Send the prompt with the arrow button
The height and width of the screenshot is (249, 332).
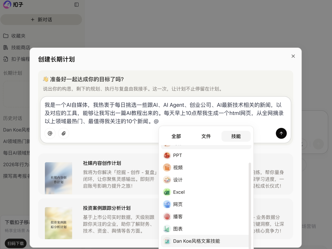click(281, 133)
